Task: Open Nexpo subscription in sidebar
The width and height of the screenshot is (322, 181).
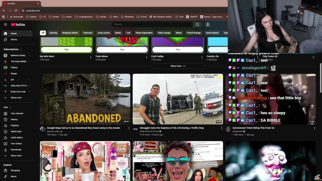Action: 17,73
